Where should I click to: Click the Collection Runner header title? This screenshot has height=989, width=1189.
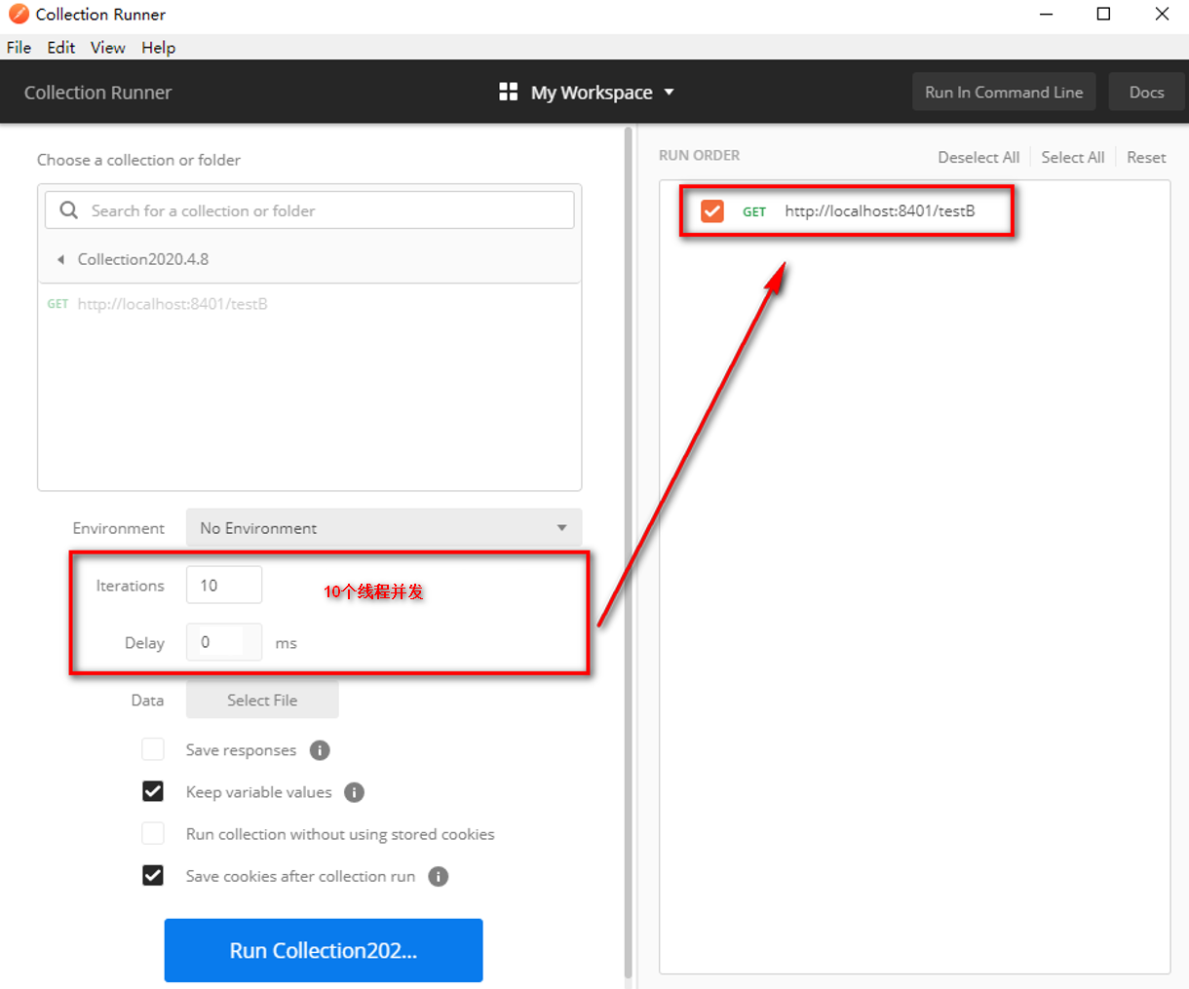(x=97, y=92)
